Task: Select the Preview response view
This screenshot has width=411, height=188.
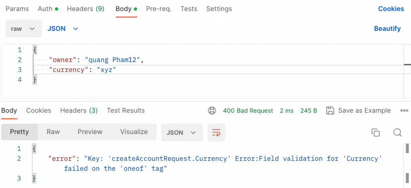Action: [90, 132]
